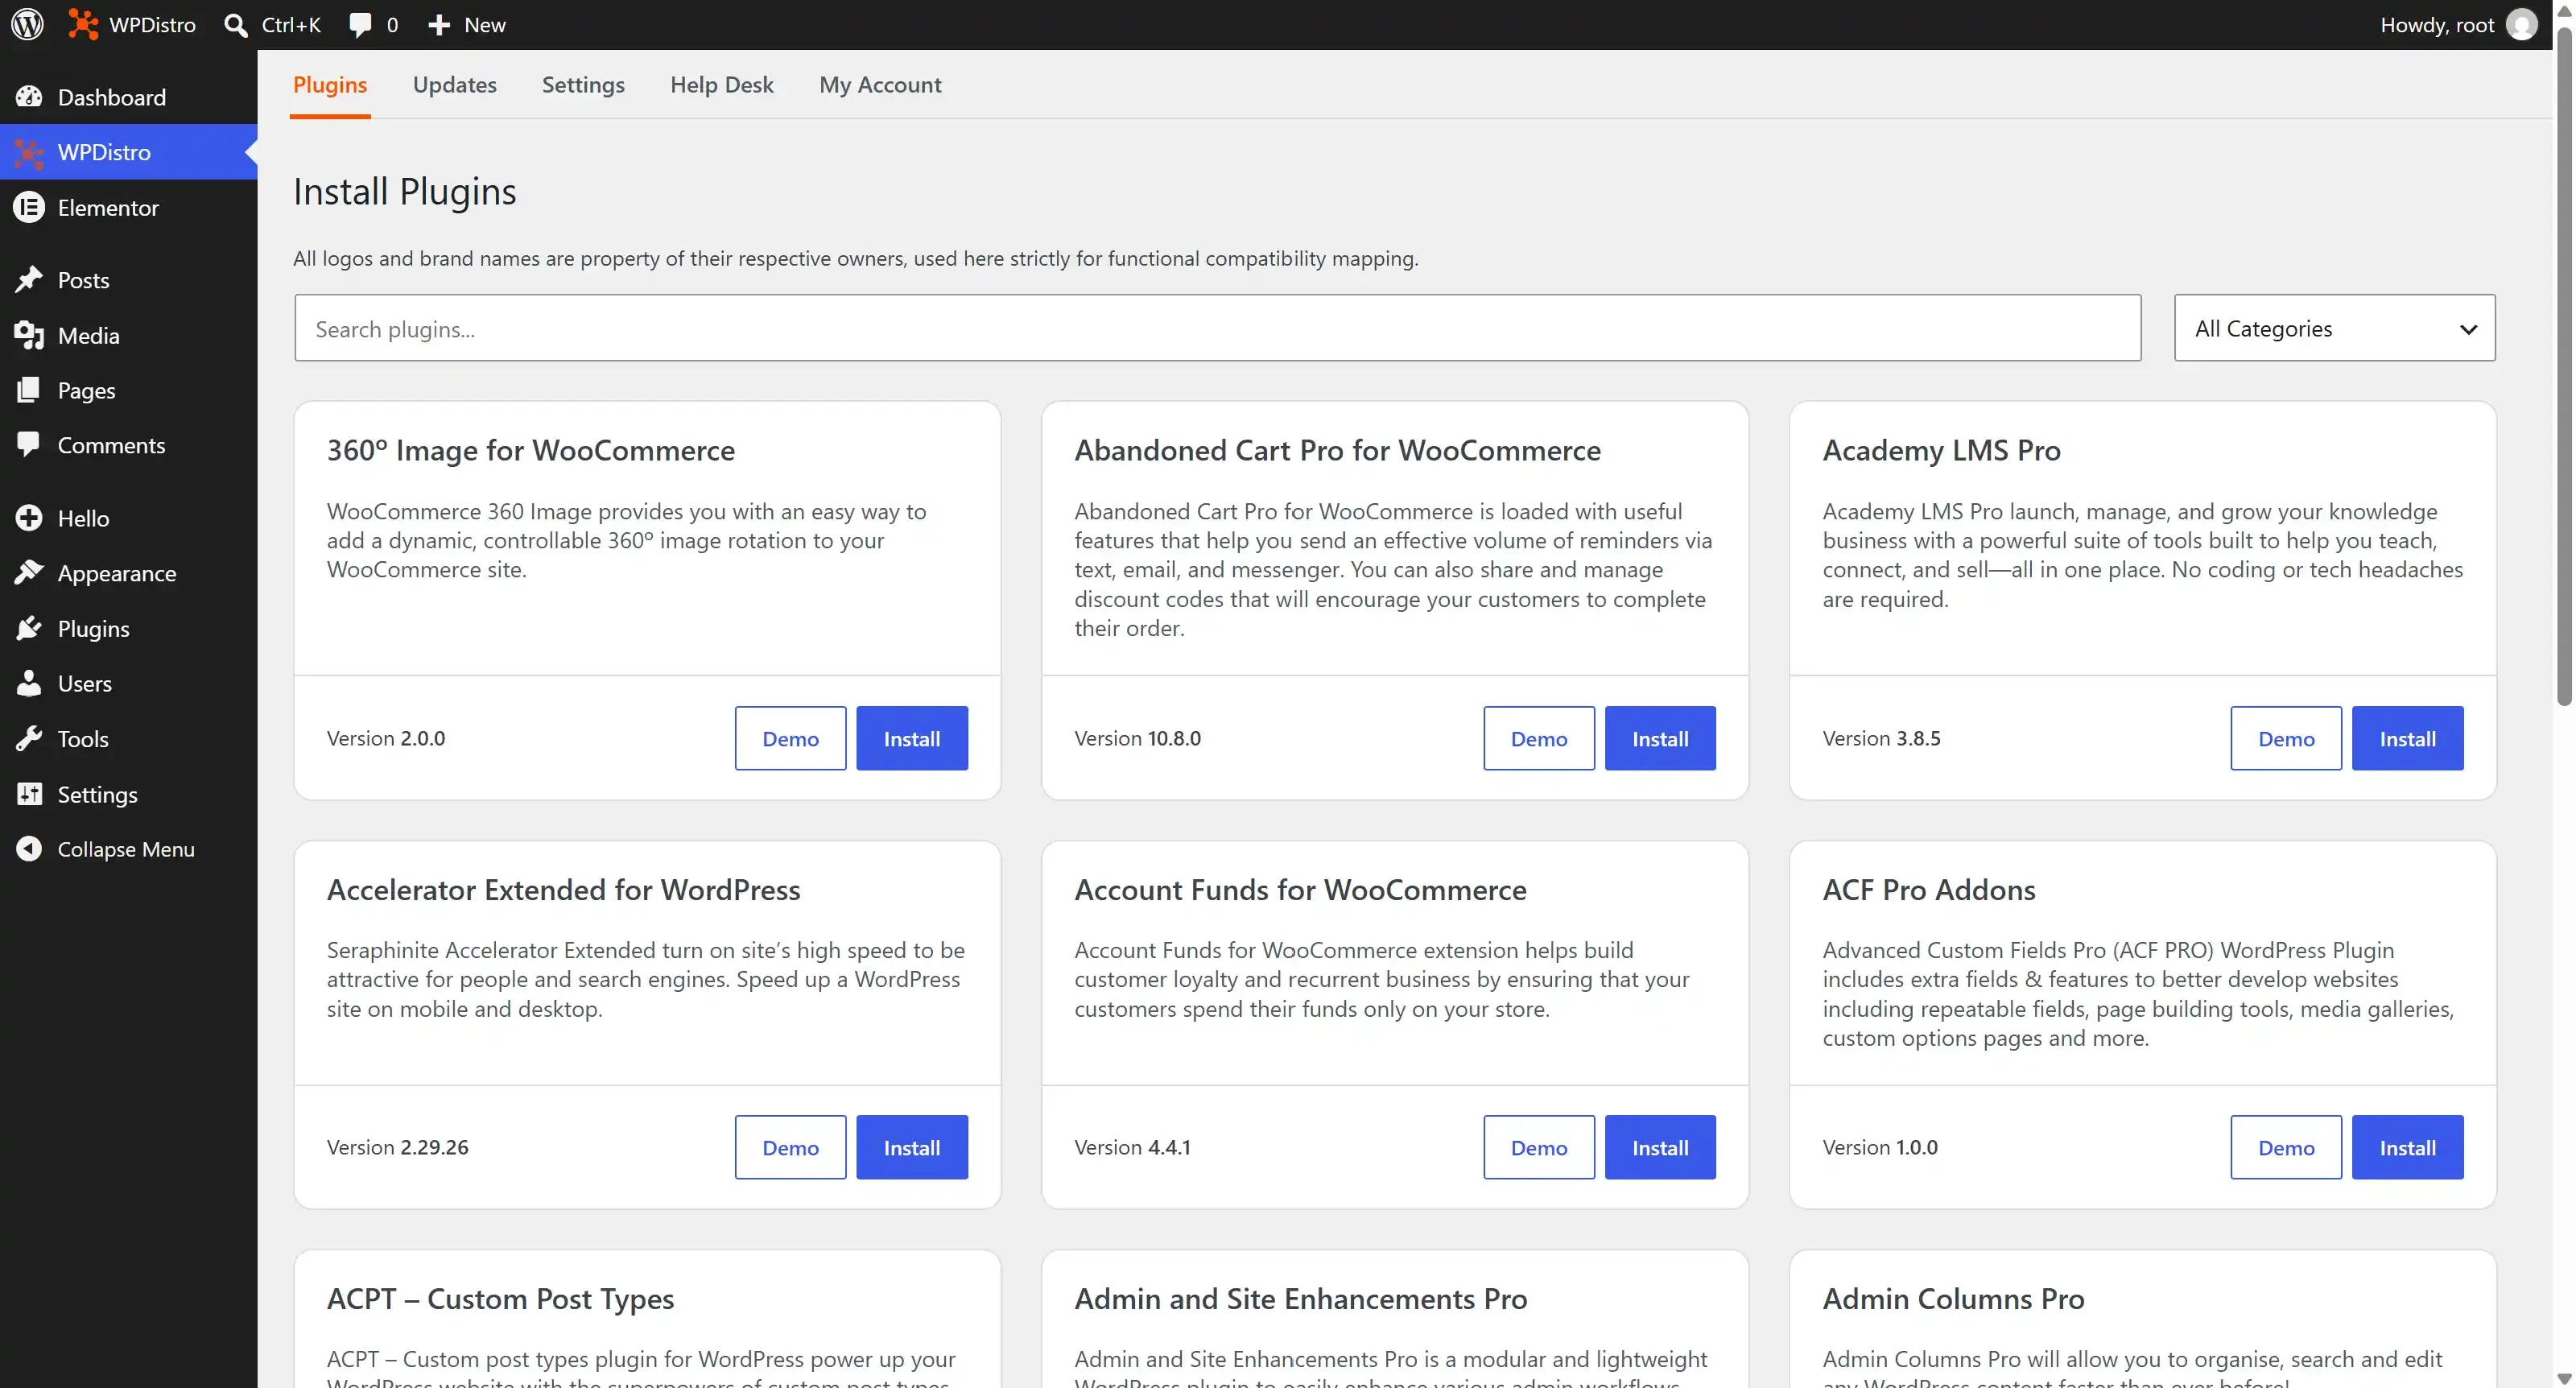This screenshot has width=2576, height=1388.
Task: Click "Howdy, root" account text
Action: [x=2437, y=25]
